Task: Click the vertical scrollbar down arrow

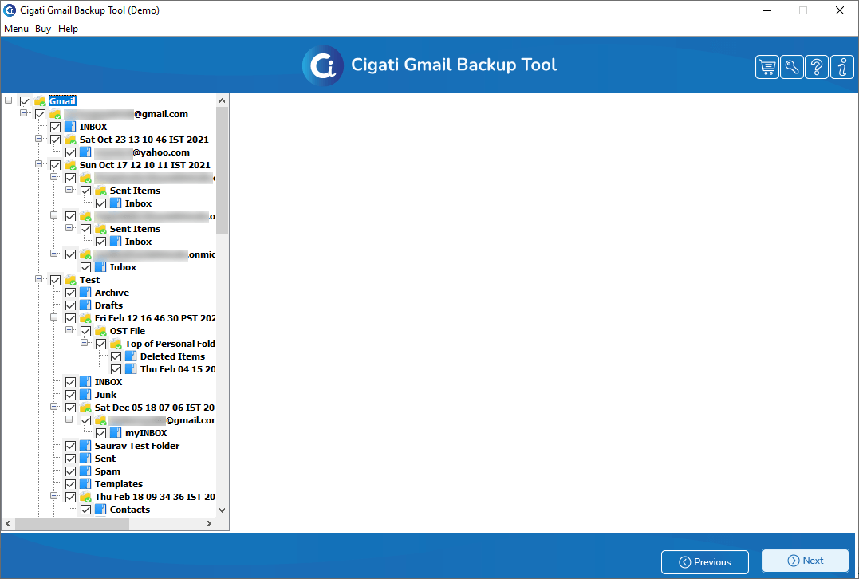Action: (222, 510)
